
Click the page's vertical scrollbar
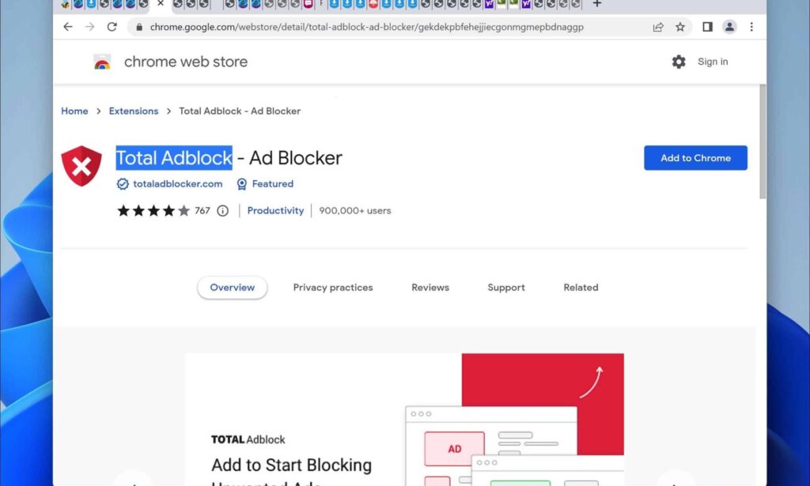point(763,142)
